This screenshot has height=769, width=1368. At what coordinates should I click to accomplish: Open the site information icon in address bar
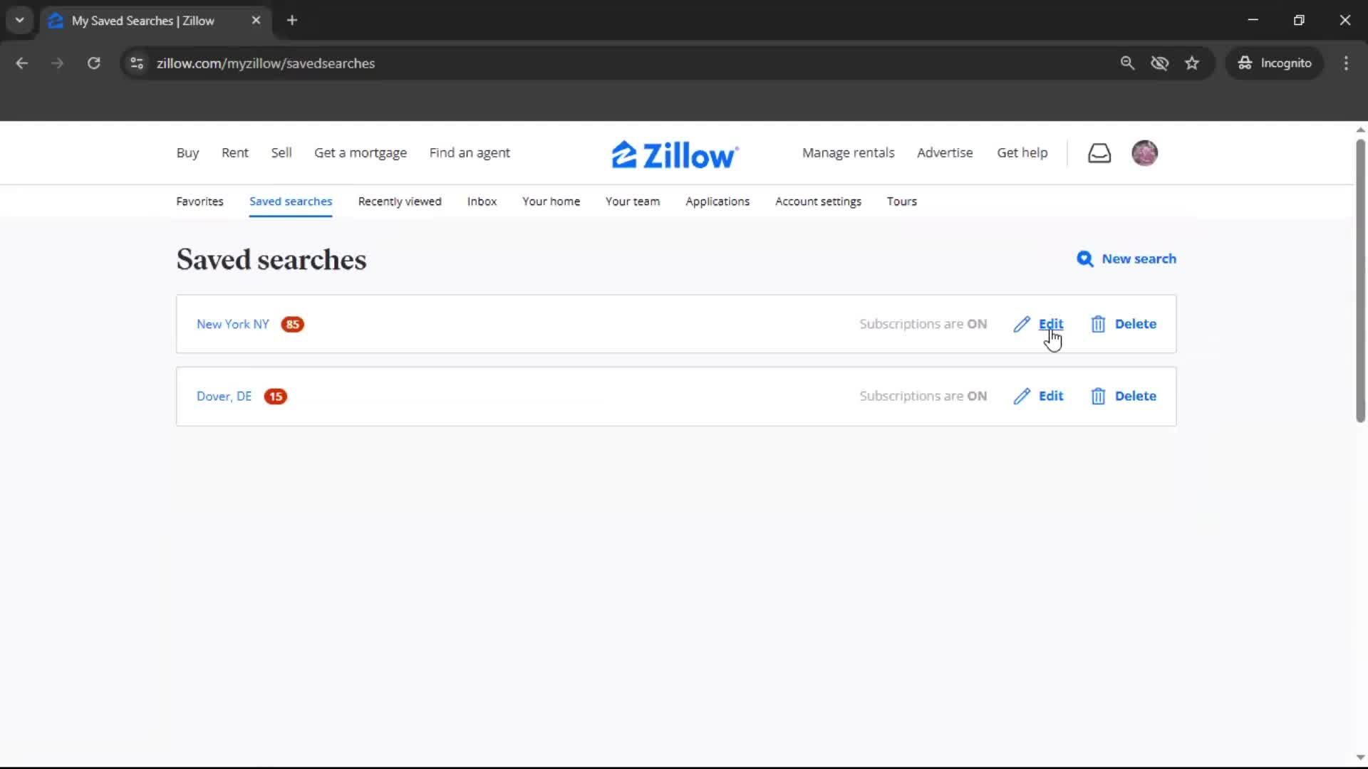tap(136, 63)
